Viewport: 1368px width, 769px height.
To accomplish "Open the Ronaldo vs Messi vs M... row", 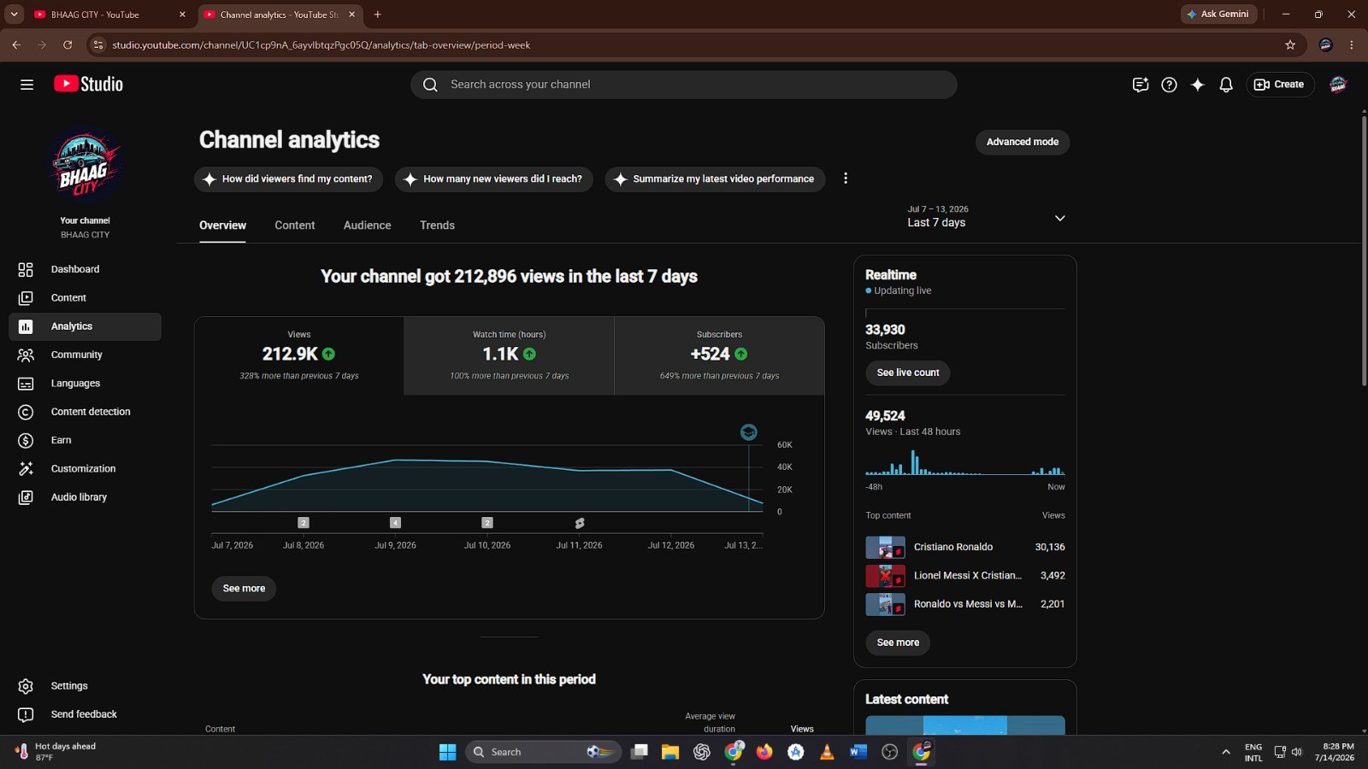I will (964, 604).
